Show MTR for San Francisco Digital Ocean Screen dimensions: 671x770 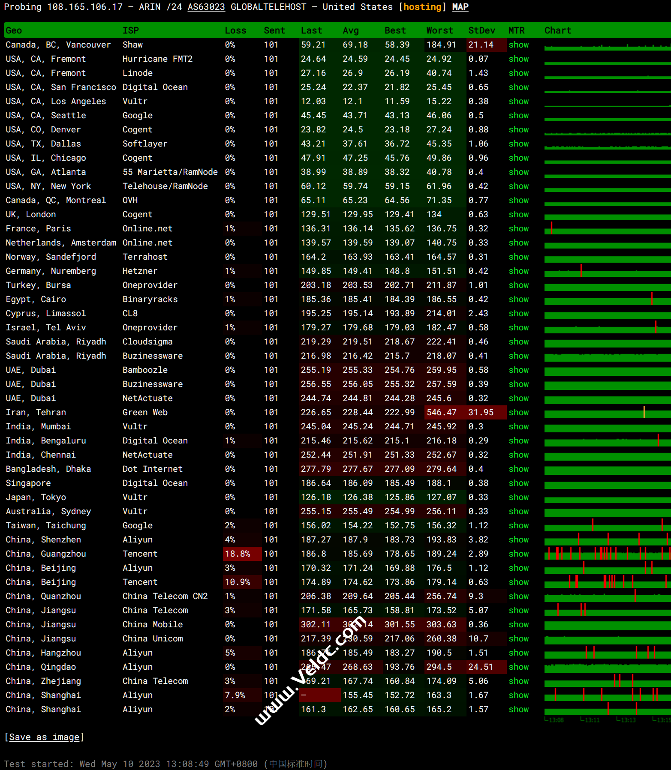tap(518, 87)
